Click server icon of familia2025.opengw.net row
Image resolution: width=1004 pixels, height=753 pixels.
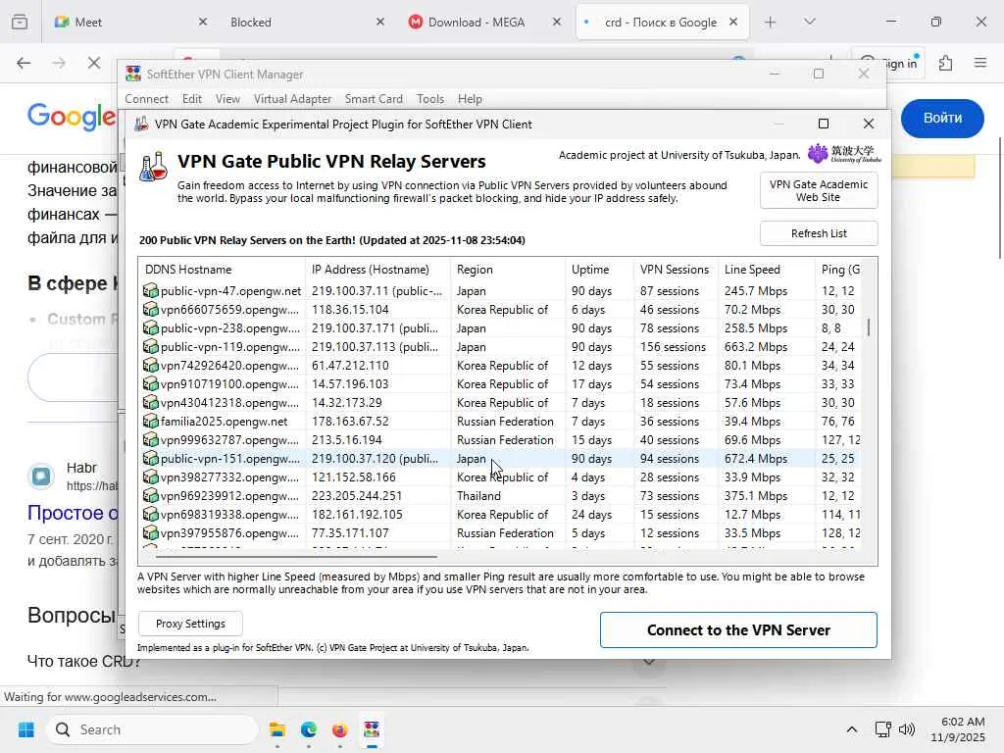[x=150, y=421]
